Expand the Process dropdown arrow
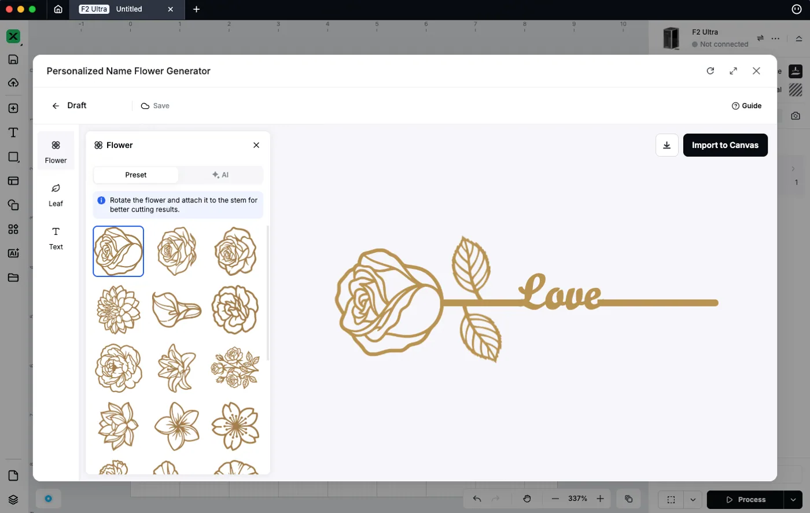The height and width of the screenshot is (513, 810). (793, 500)
